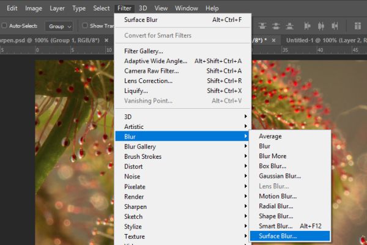The image size is (367, 245).
Task: Expand the Distort submenu
Action: [x=182, y=166]
